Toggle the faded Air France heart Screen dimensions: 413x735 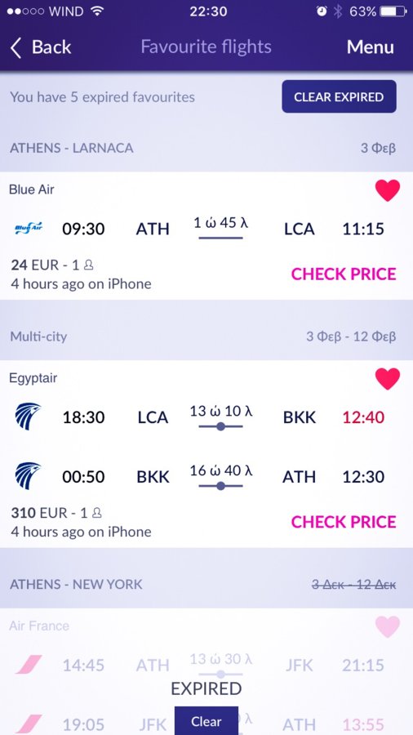tap(387, 626)
